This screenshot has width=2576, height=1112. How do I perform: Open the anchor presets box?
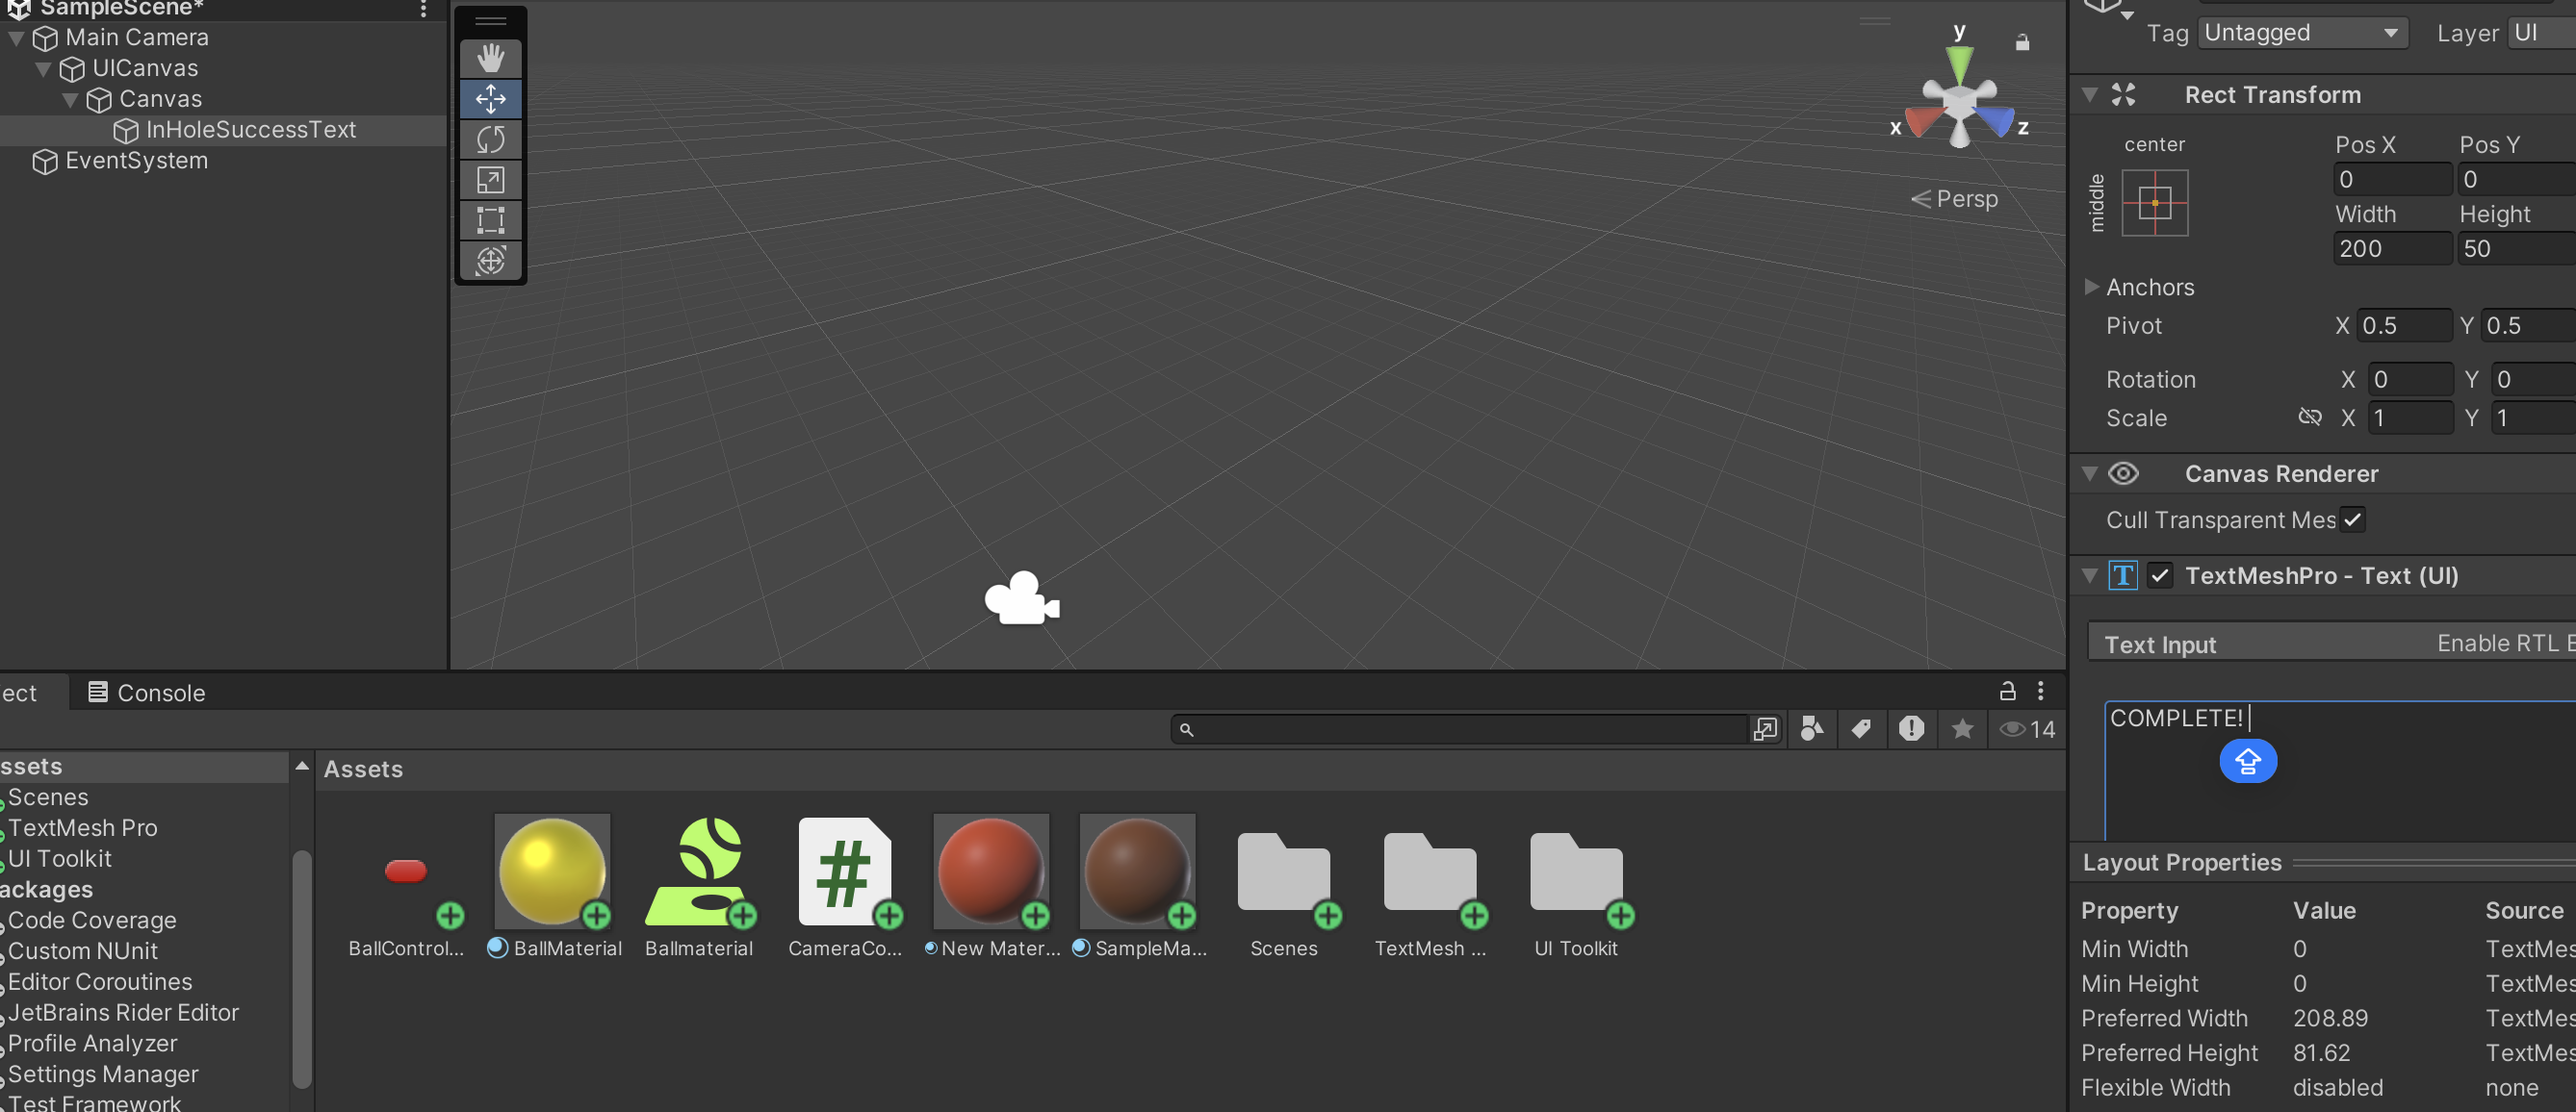tap(2154, 203)
